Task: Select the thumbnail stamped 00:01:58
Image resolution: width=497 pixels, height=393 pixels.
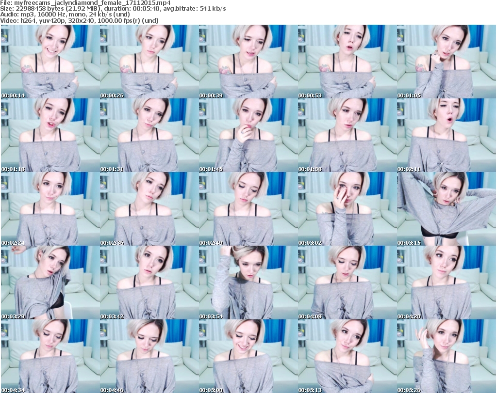Action: pos(347,135)
